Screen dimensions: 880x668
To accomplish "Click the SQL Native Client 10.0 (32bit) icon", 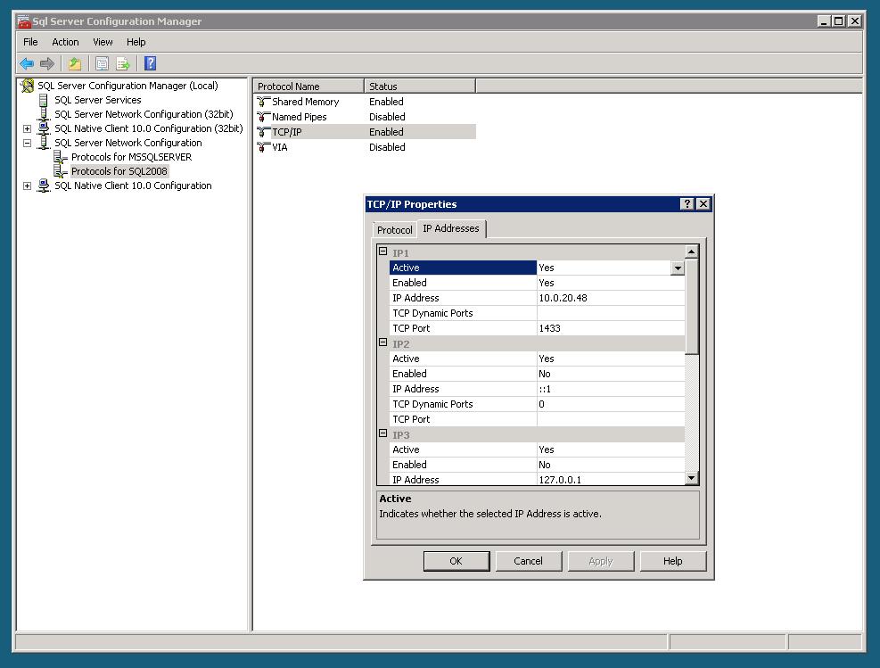I will pyautogui.click(x=43, y=128).
